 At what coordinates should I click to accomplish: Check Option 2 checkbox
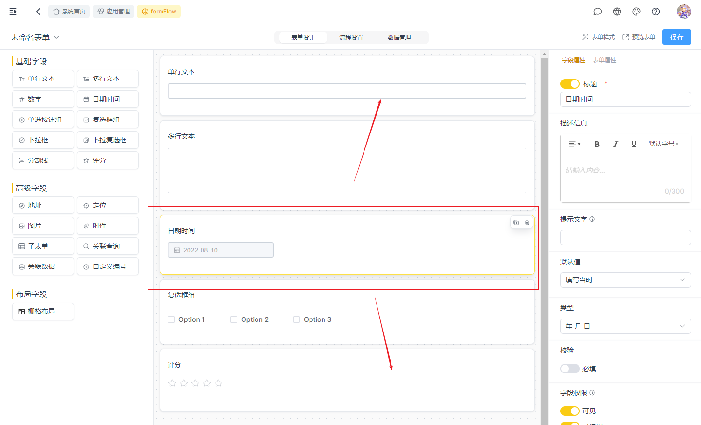point(234,319)
